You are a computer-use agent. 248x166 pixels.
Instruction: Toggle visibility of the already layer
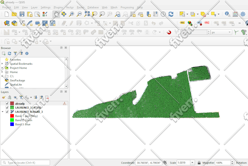pos(7,103)
